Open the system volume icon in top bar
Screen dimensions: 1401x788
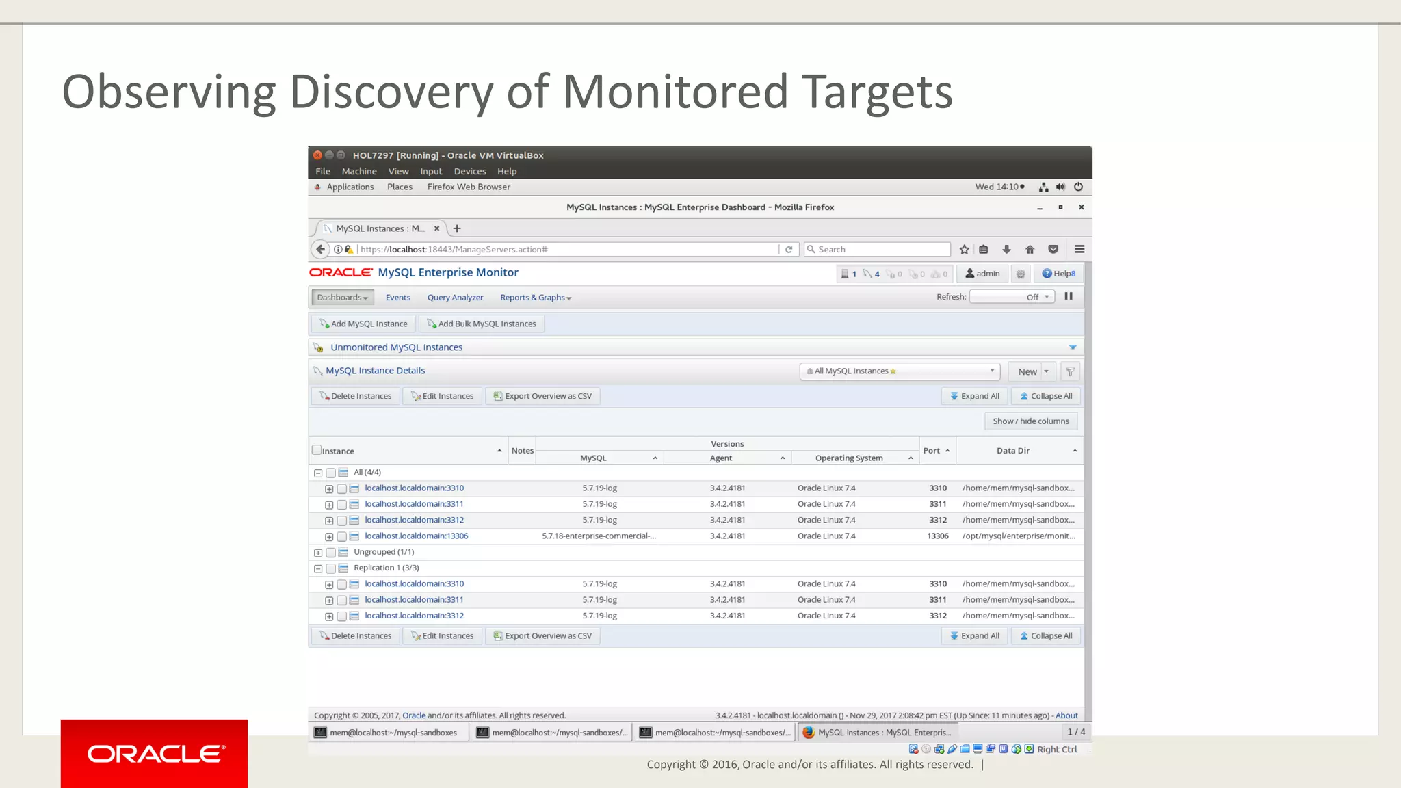point(1060,187)
